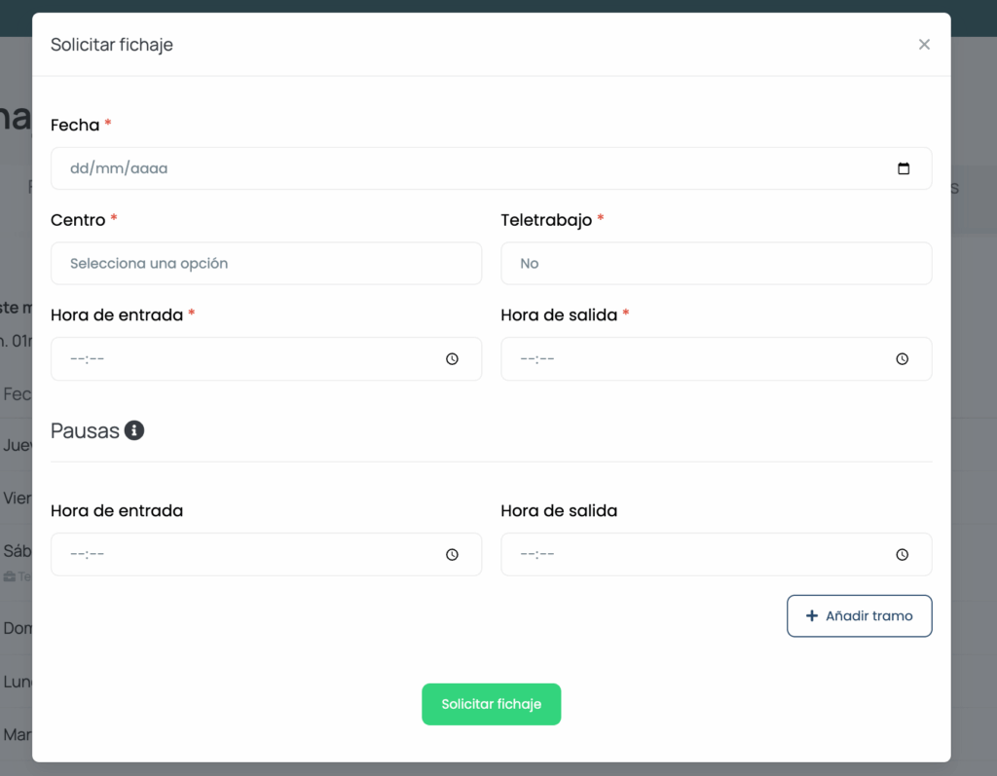This screenshot has width=997, height=776.
Task: Click the info icon next to Pausas
Action: point(134,430)
